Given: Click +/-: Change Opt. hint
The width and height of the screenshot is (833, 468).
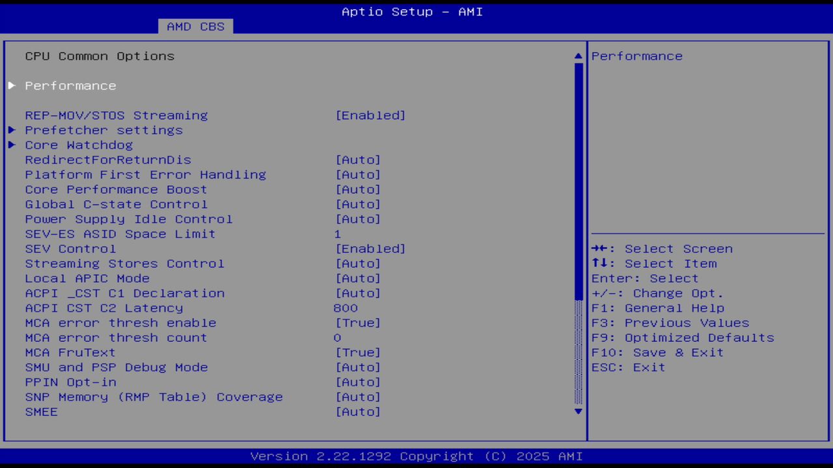Looking at the screenshot, I should coord(658,293).
